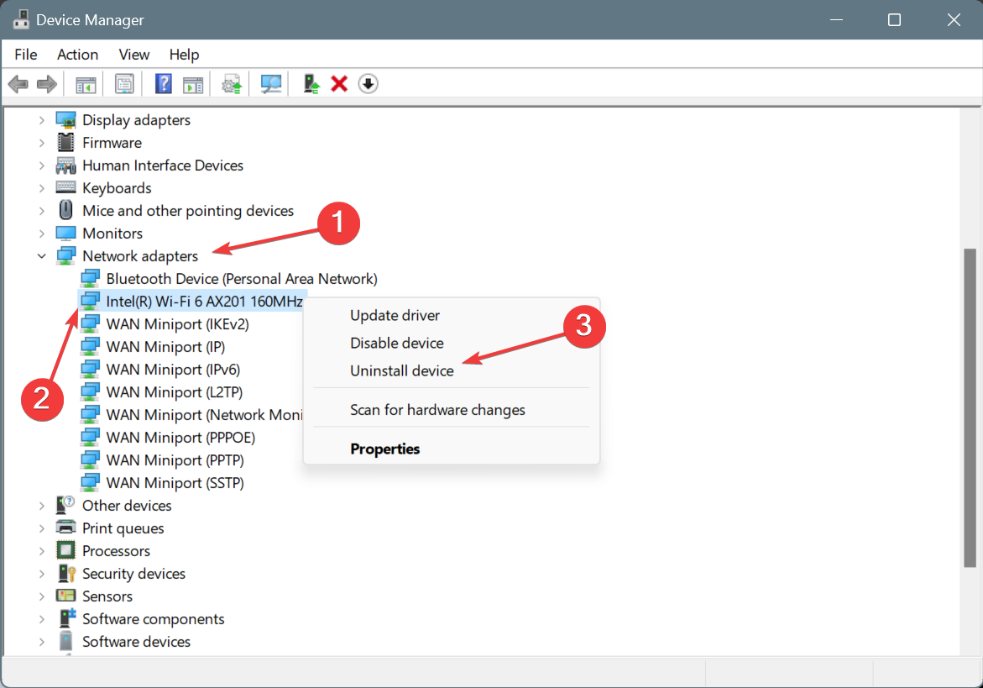The image size is (983, 688).
Task: Click the Device Manager title bar icon
Action: (x=21, y=19)
